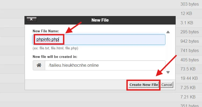
Task: Select the file row sized 12 KB
Action: point(189,13)
